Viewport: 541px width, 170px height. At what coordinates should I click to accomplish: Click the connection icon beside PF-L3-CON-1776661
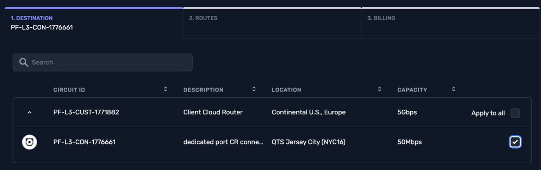(30, 142)
